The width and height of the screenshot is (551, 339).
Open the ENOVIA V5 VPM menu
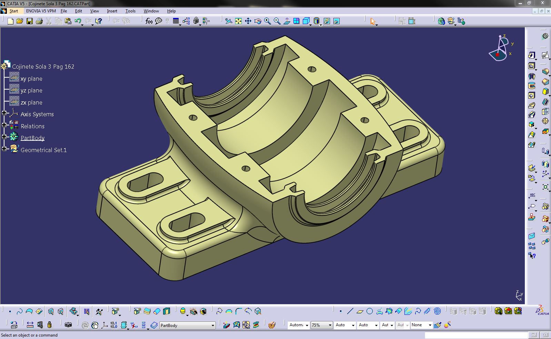pyautogui.click(x=41, y=11)
